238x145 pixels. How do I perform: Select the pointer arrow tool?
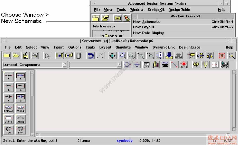(x=47, y=56)
